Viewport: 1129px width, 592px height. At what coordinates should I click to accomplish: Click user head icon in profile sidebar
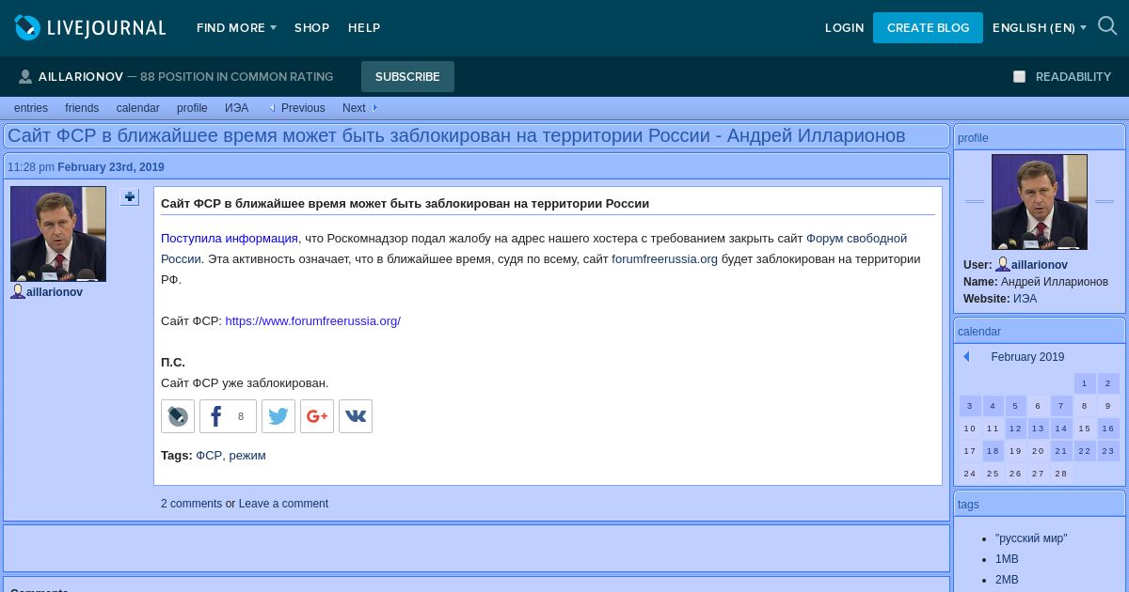point(1003,265)
